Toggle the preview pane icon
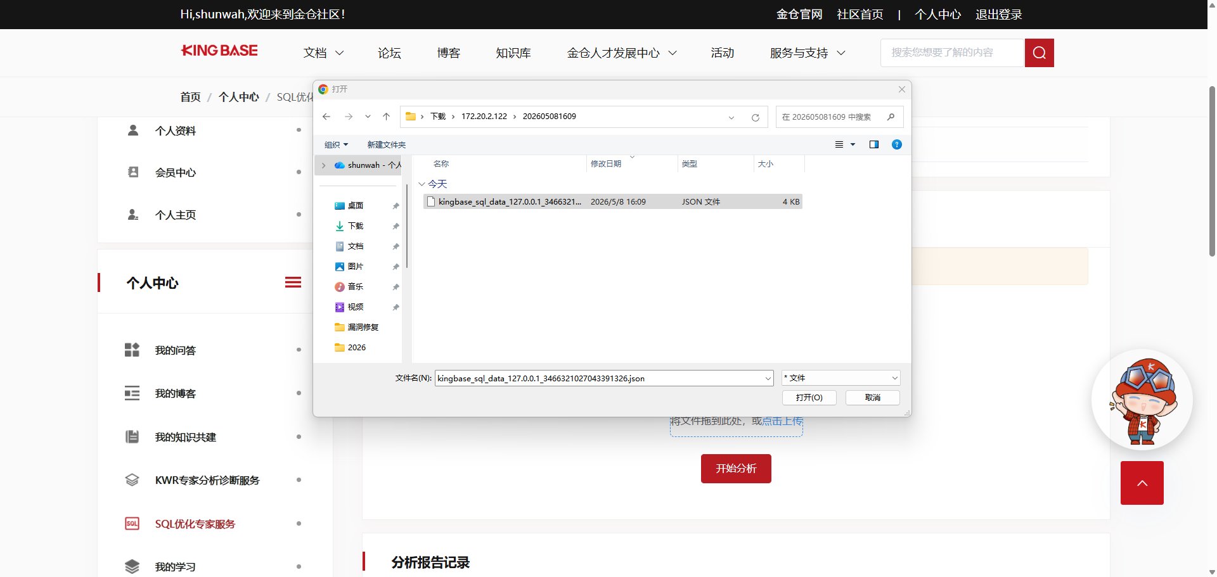The width and height of the screenshot is (1217, 577). pos(874,144)
